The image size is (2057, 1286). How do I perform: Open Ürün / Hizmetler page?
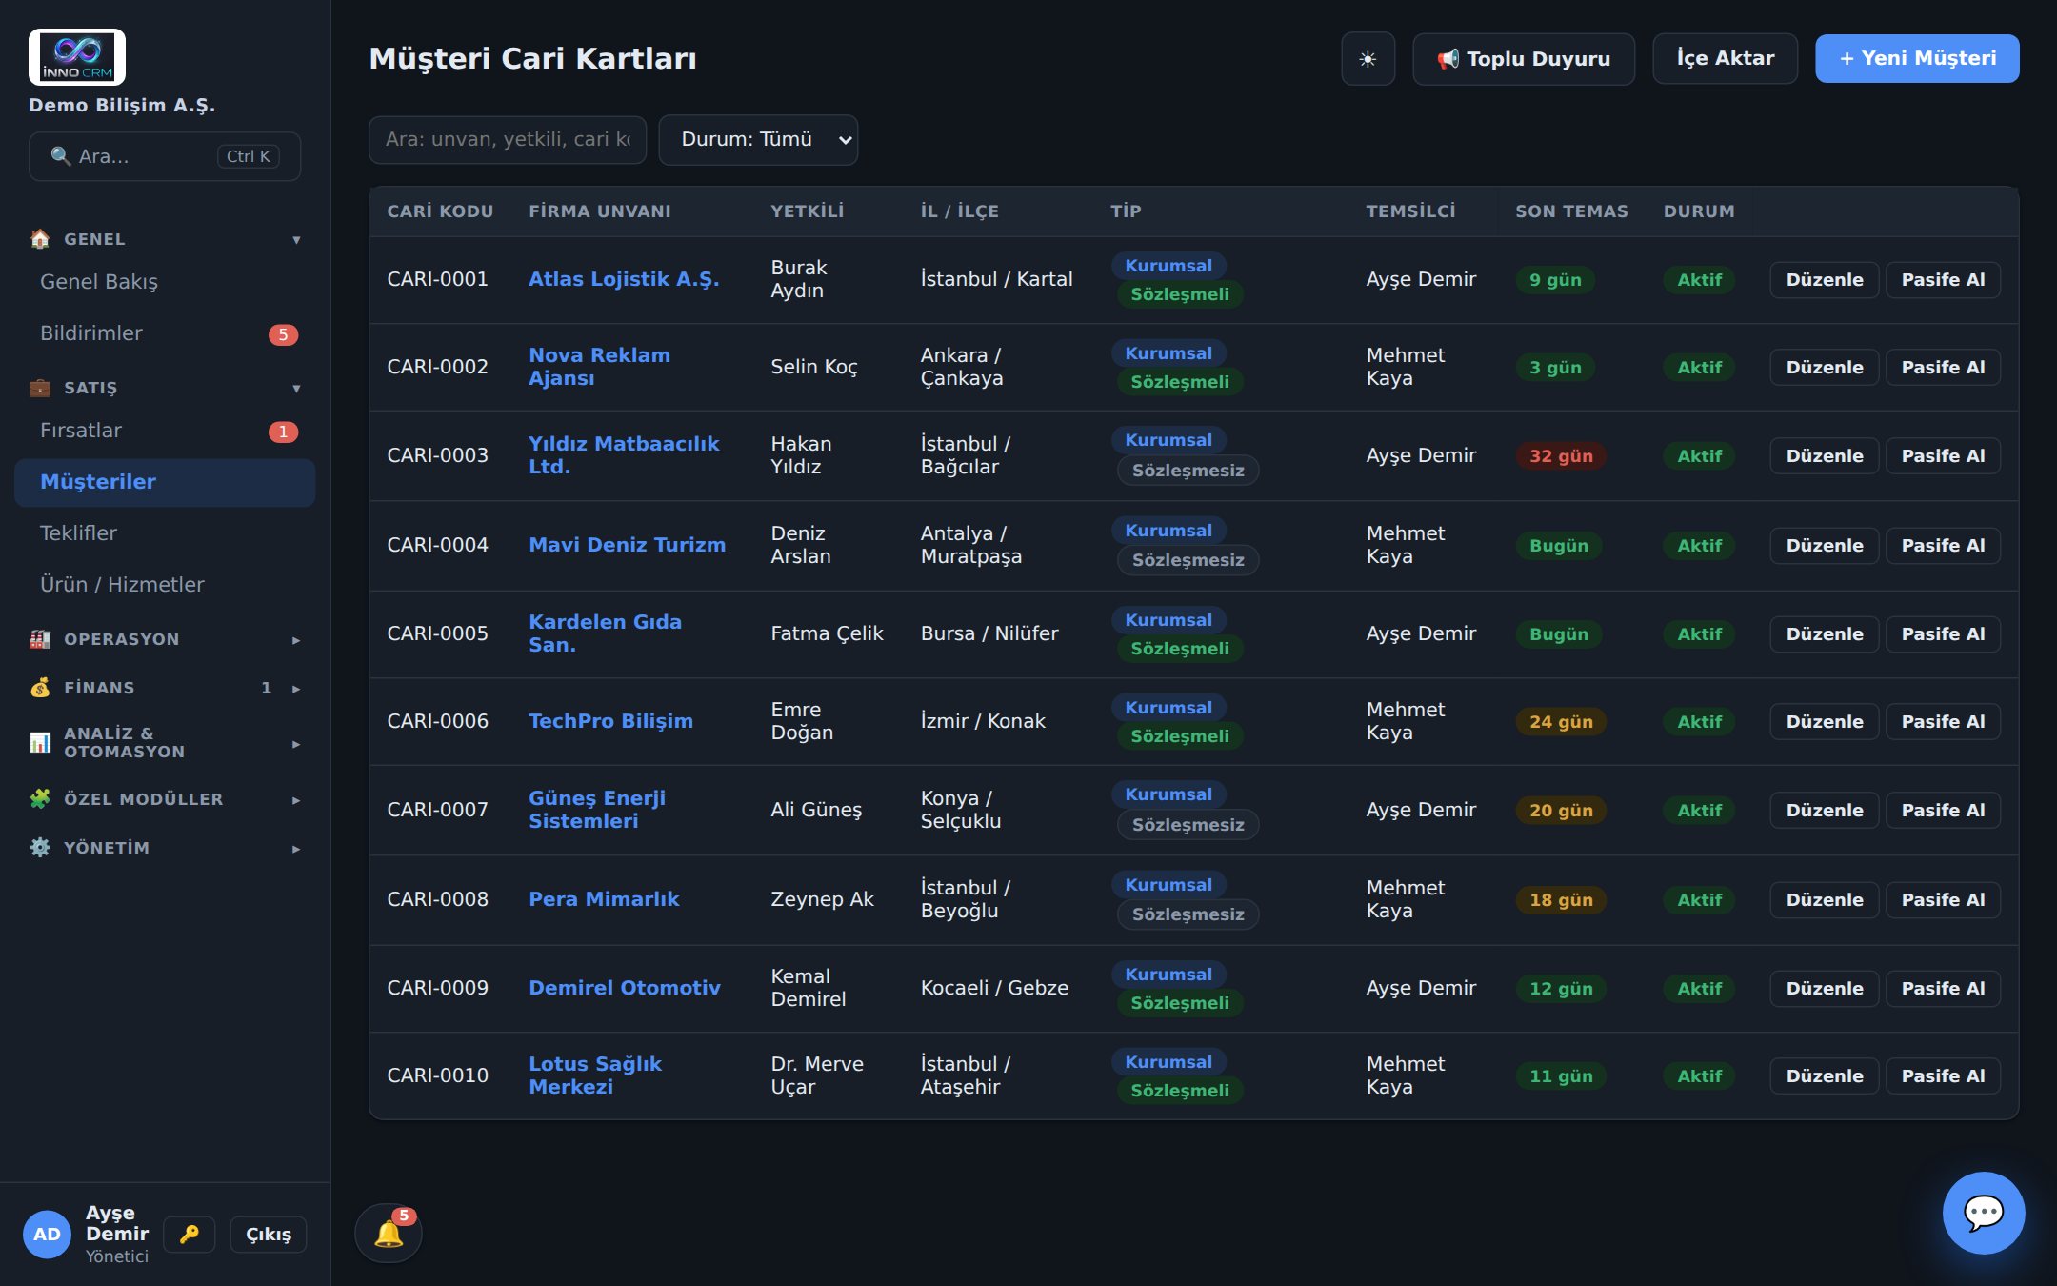click(165, 585)
